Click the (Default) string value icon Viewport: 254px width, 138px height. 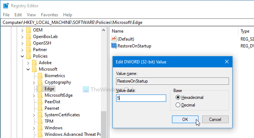pyautogui.click(x=114, y=39)
